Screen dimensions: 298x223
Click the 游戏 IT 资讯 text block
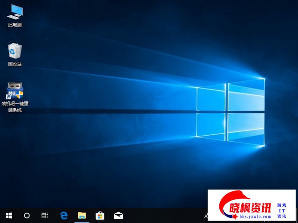[x=282, y=210]
